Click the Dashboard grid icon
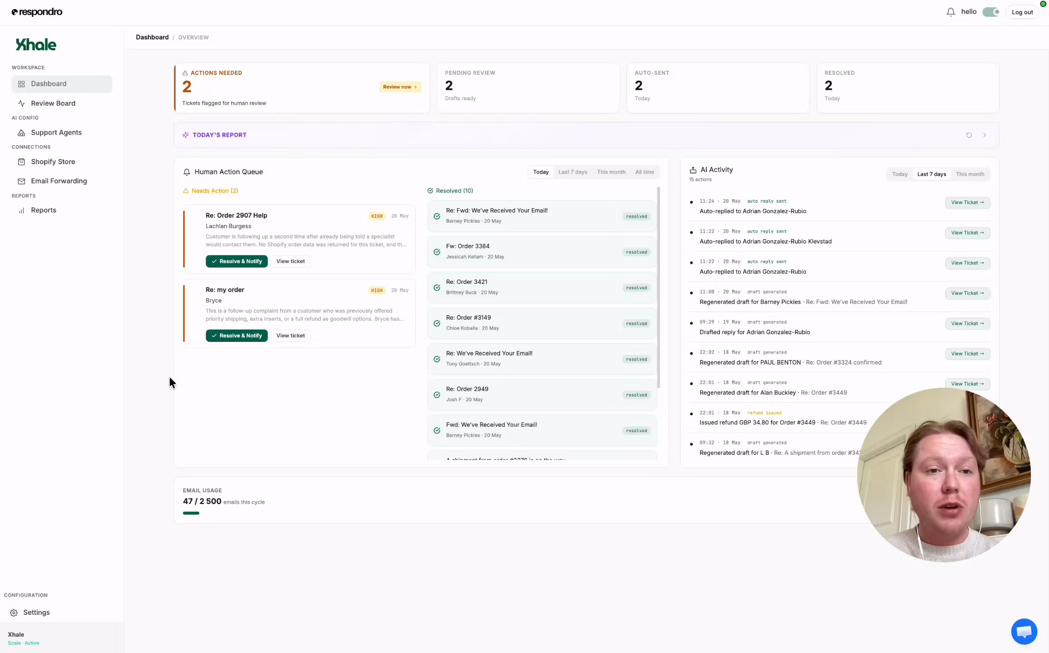Viewport: 1049px width, 653px height. pyautogui.click(x=21, y=84)
